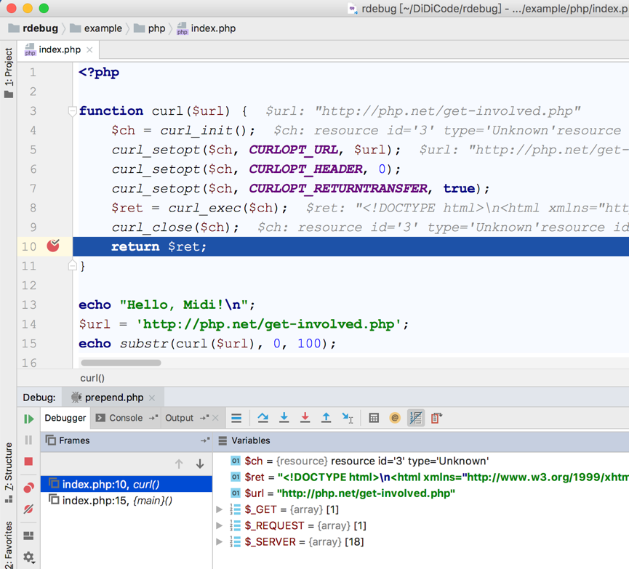Click the Step Over icon
Screen dimensions: 629x569
[263, 418]
